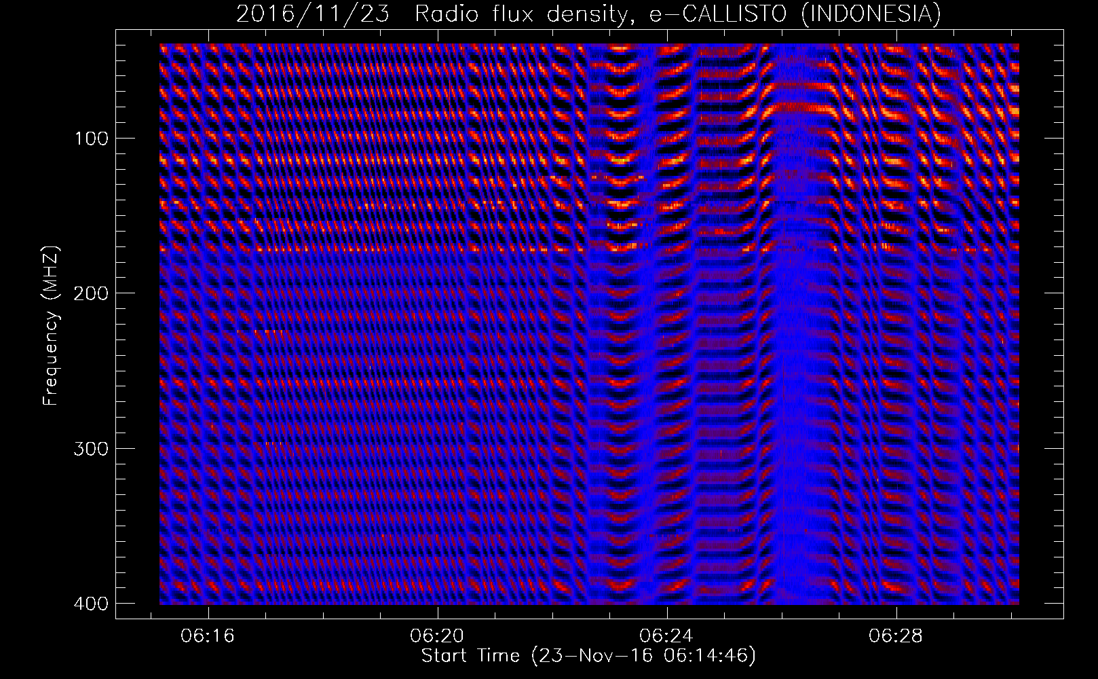The height and width of the screenshot is (679, 1098).
Task: Click the "Frequency (MHZ)" y-axis label
Action: [x=51, y=327]
